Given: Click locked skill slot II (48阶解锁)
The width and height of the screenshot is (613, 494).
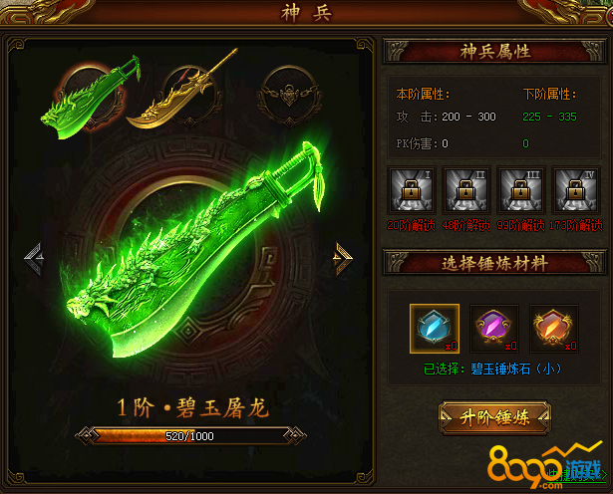Looking at the screenshot, I should (466, 190).
